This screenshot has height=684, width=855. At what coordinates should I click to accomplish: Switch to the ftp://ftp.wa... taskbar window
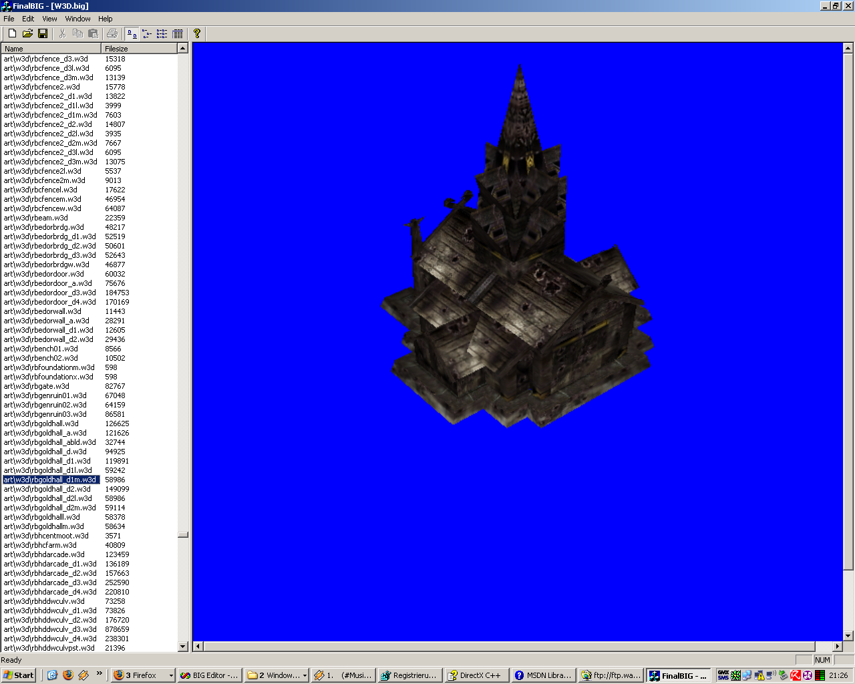(609, 675)
